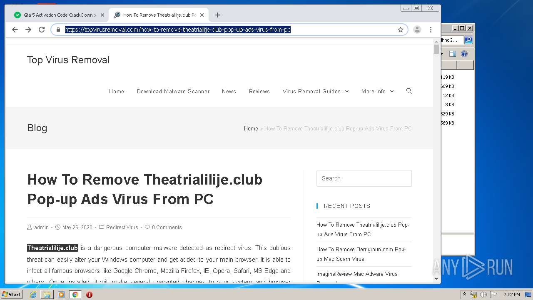Open recent post How To Remove Theatrialilije.club
533x300 pixels.
pos(363,230)
